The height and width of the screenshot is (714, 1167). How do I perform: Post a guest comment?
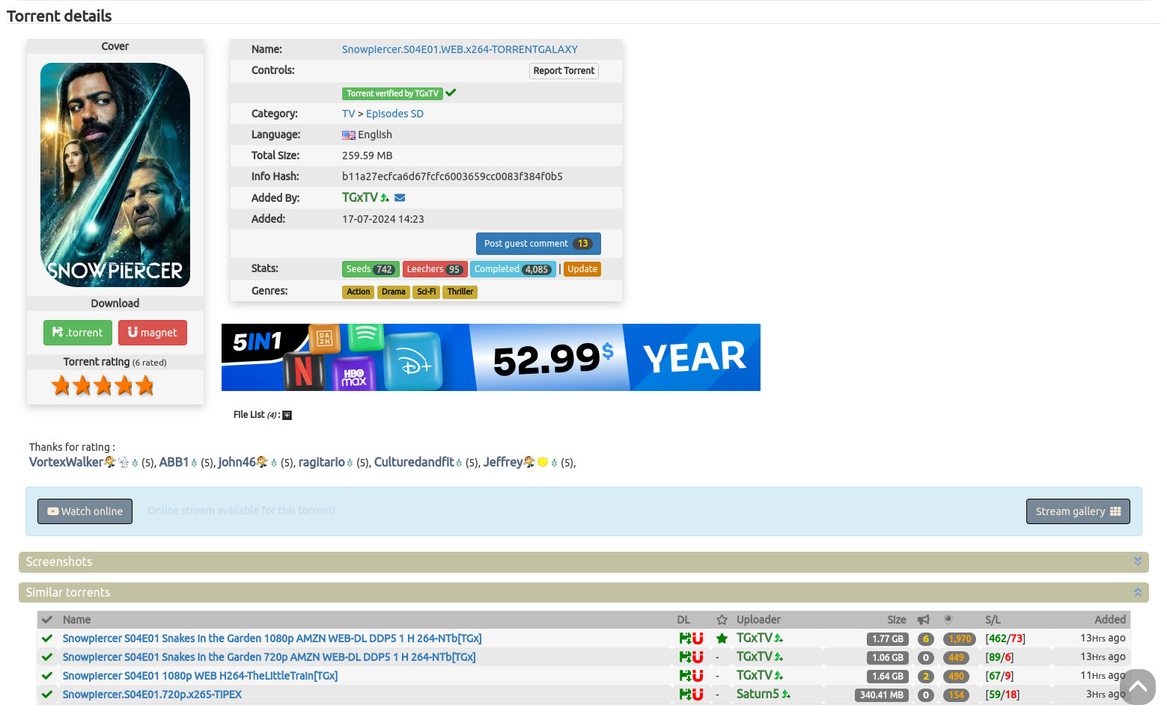point(538,244)
